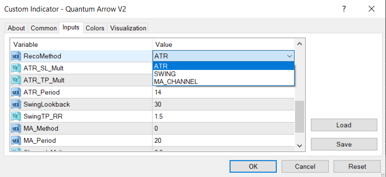Select the MA_Method variable name
The image size is (386, 177).
[41, 128]
